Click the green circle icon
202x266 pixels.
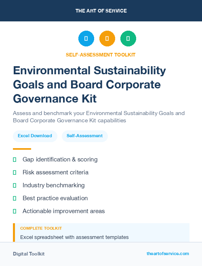[128, 38]
